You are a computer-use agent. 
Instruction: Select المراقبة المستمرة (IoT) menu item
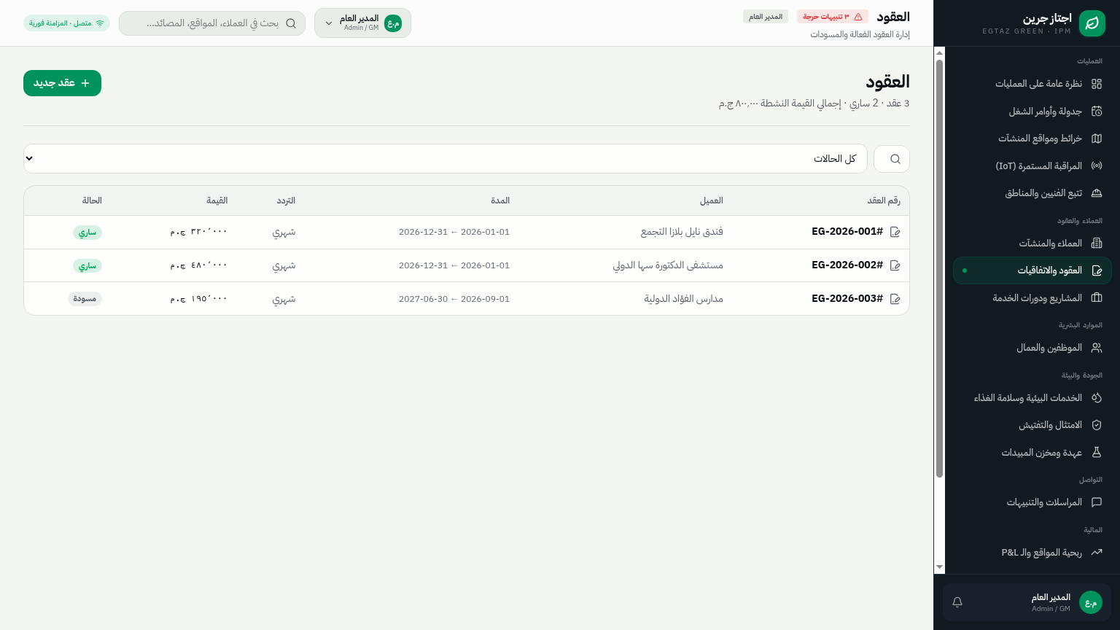(x=1032, y=166)
